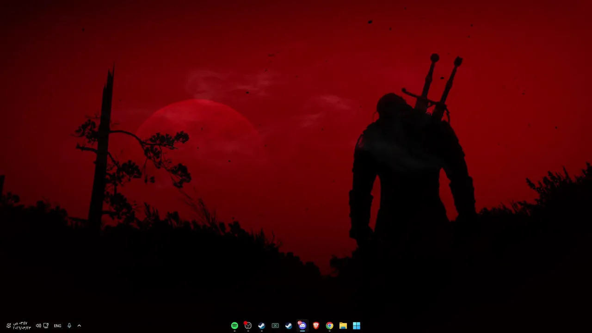Open Google Chrome from the taskbar
The image size is (592, 333).
[329, 326]
